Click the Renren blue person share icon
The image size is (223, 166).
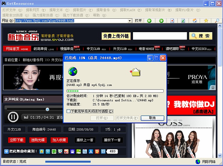pyautogui.click(x=91, y=152)
